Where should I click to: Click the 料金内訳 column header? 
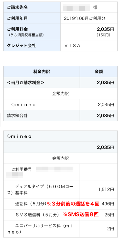pyautogui.click(x=42, y=72)
